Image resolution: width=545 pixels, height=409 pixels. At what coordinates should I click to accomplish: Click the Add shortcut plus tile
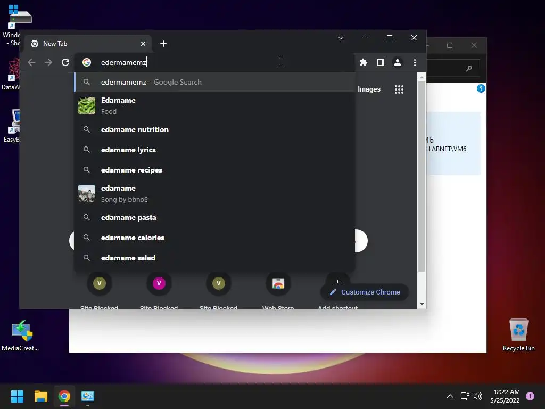(x=338, y=281)
